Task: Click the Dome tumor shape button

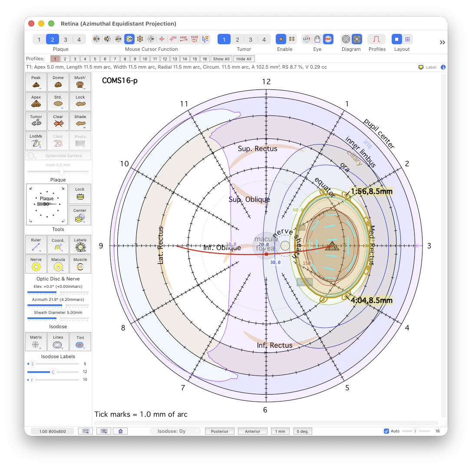Action: pos(58,82)
